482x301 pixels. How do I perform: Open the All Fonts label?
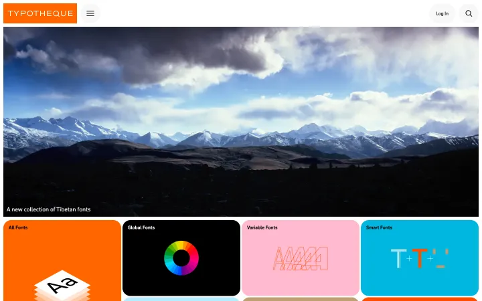(18, 227)
